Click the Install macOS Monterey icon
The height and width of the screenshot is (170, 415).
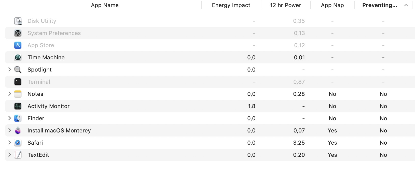(18, 130)
